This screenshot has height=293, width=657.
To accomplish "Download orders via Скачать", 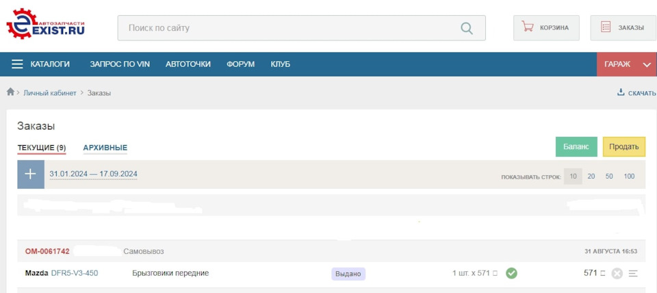I will 636,92.
